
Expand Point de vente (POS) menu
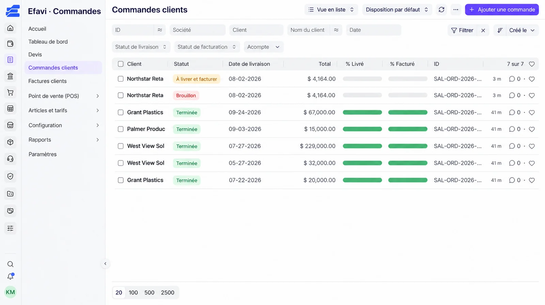click(63, 96)
